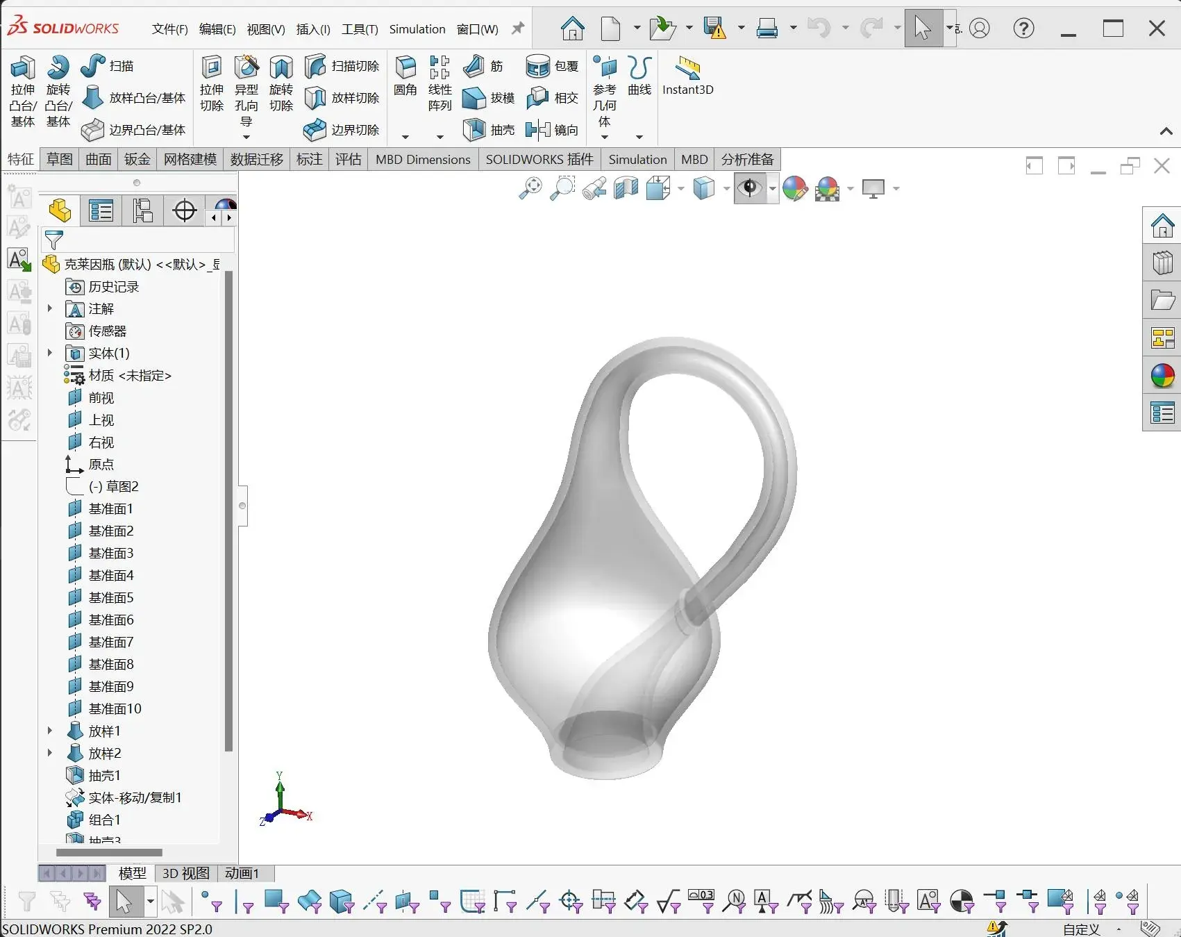Expand the 实体(1) solid bodies node

pos(50,353)
